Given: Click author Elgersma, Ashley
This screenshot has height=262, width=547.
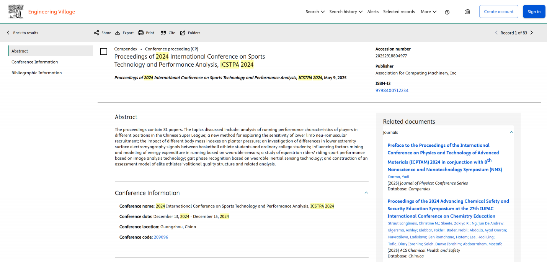Looking at the screenshot, I should click(x=403, y=230).
